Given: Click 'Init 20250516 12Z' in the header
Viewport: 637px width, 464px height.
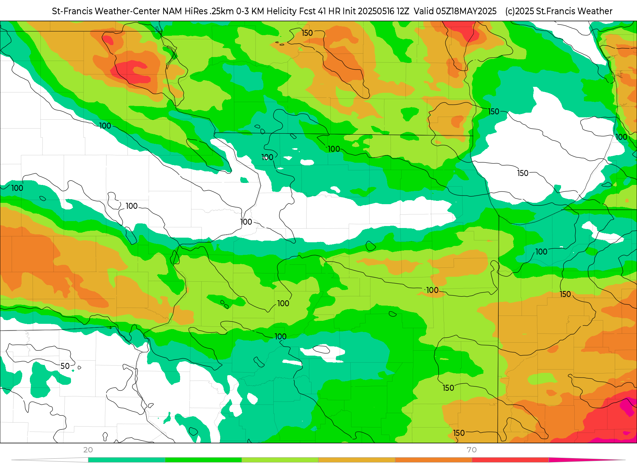Looking at the screenshot, I should tap(376, 11).
